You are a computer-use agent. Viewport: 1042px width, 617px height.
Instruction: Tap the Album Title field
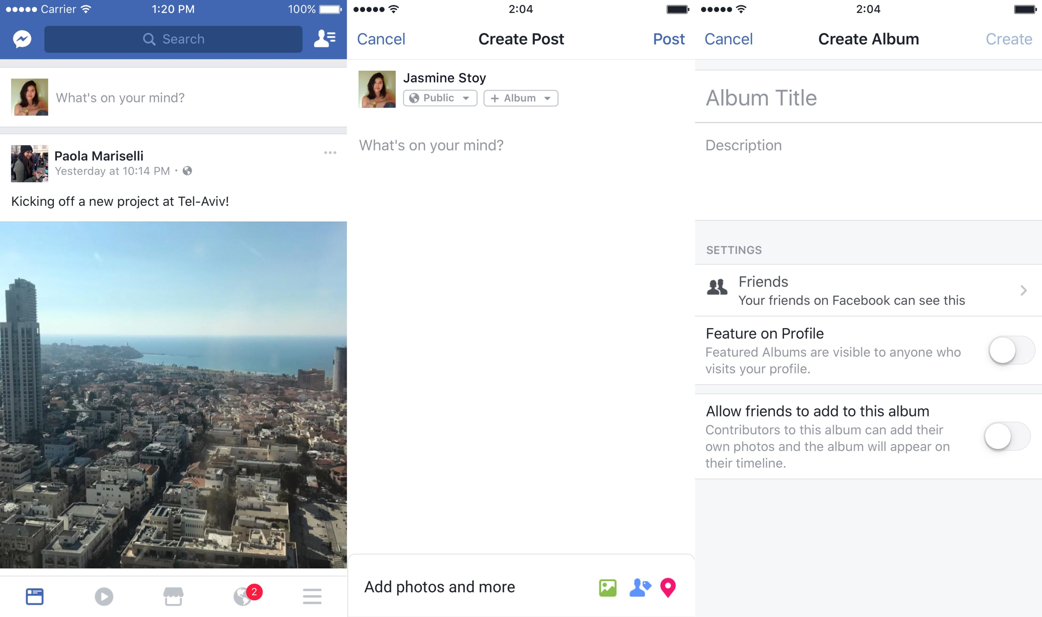(868, 97)
